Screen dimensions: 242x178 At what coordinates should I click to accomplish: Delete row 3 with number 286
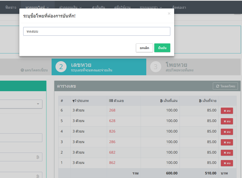point(227,142)
